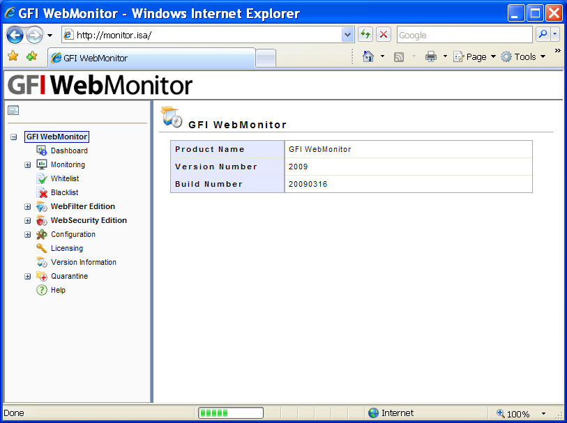The height and width of the screenshot is (423, 567).
Task: Select GFI WebMonitor root tree item
Action: tap(56, 137)
